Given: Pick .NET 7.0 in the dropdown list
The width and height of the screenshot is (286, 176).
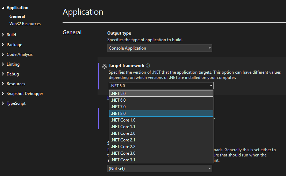Looking at the screenshot, I should tap(161, 107).
